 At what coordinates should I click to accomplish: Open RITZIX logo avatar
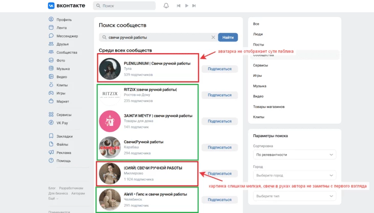(x=110, y=95)
